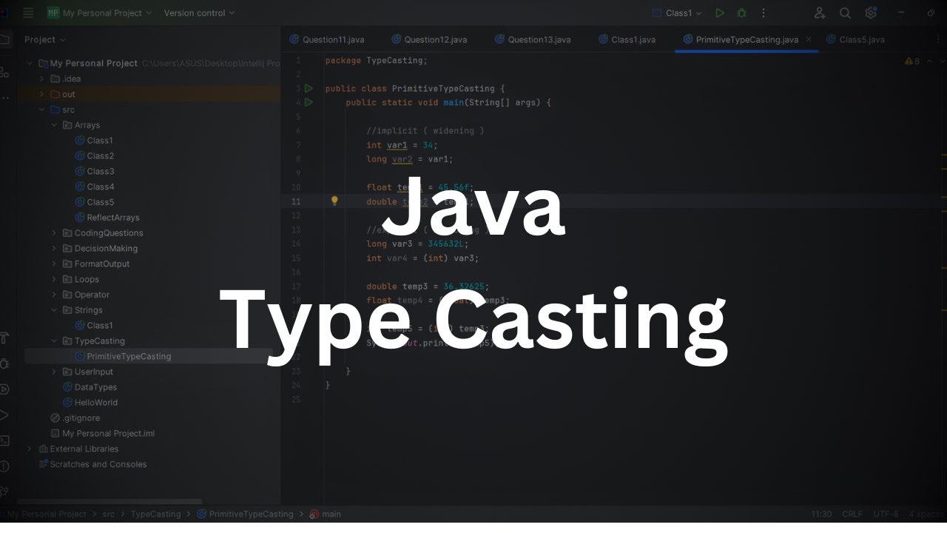Switch to the Class1.java tab
Screen dimensions: 947x533
(x=626, y=39)
